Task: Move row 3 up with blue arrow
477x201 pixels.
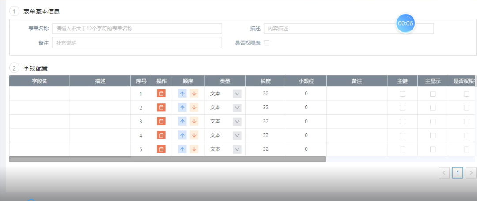Action: coord(182,121)
